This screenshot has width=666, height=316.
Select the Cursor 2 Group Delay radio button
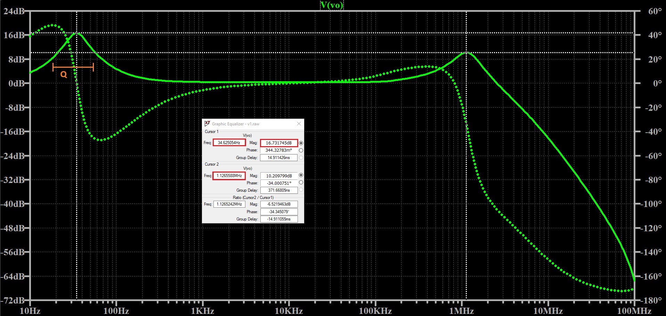(301, 190)
